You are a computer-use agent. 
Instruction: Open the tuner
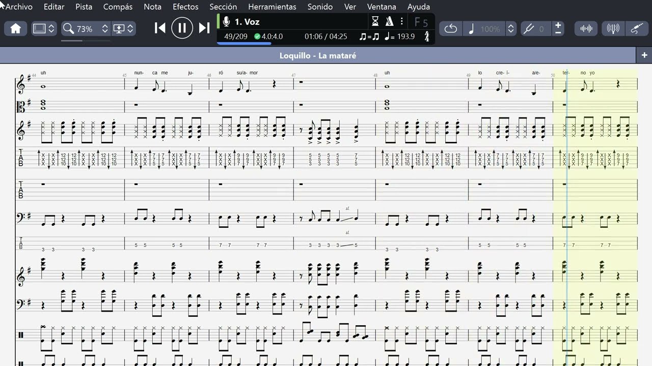(x=613, y=29)
